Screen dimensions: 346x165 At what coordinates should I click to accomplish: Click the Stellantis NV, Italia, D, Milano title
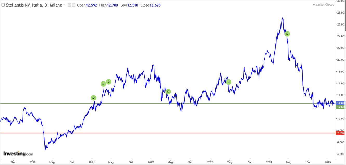click(34, 5)
